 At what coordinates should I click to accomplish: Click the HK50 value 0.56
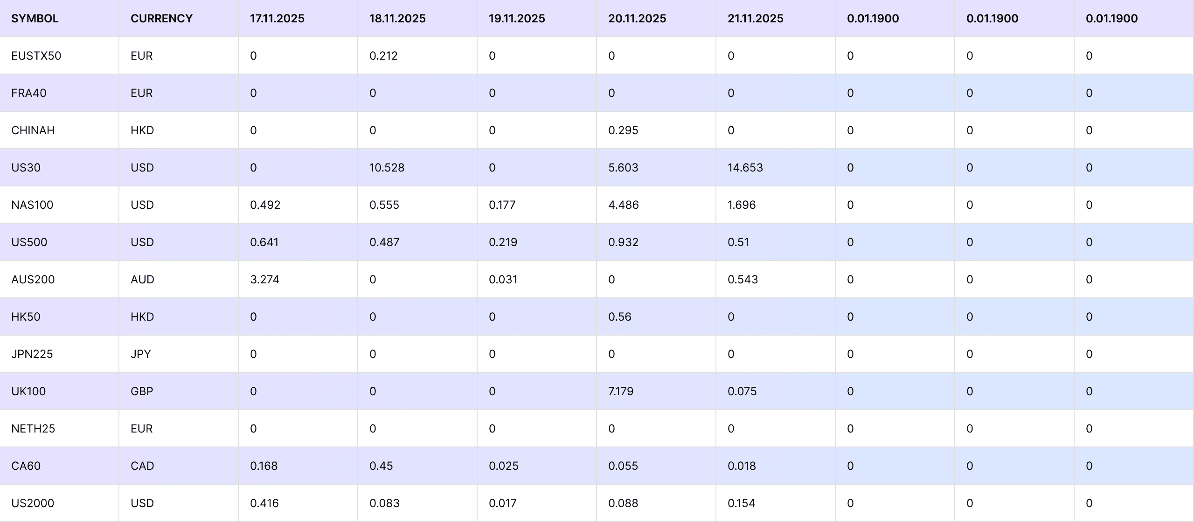coord(619,317)
